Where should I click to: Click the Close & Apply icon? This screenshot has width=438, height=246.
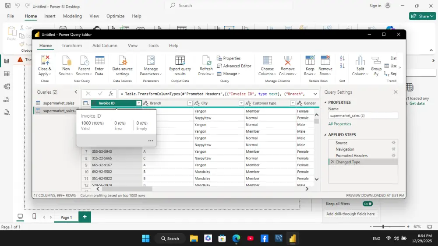click(x=45, y=60)
